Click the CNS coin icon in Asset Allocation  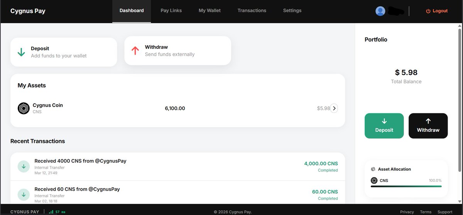[x=374, y=180]
